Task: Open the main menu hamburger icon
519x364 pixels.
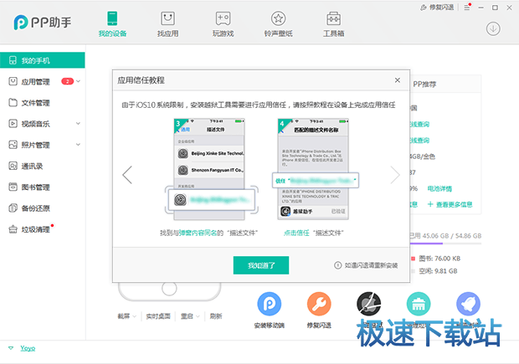Action: (x=467, y=8)
